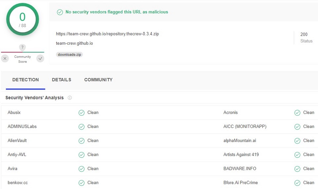Image resolution: width=318 pixels, height=189 pixels.
Task: Click the community score red-green bar
Action: click(x=23, y=52)
